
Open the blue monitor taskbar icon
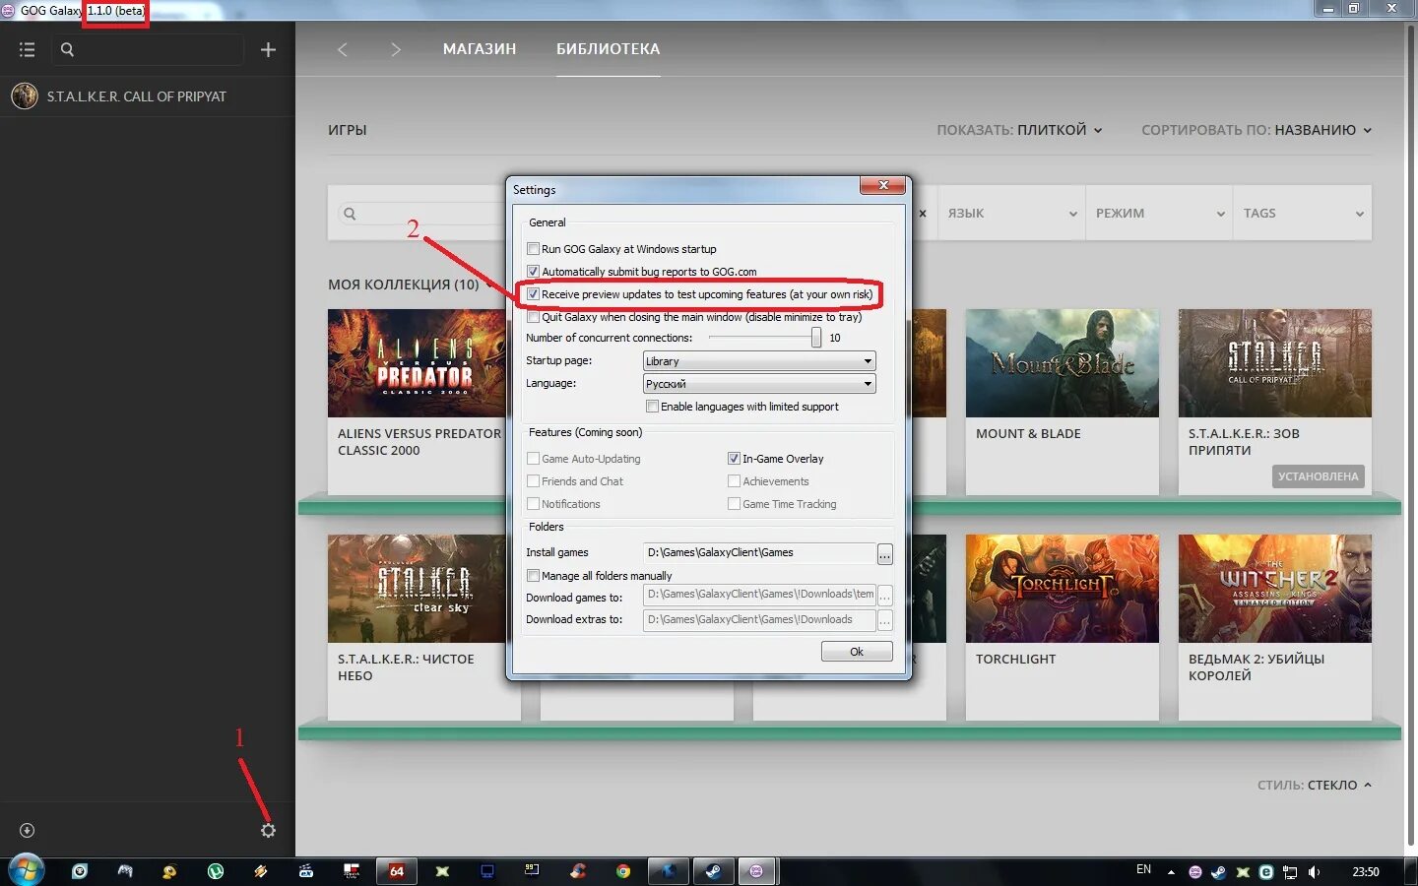coord(487,871)
